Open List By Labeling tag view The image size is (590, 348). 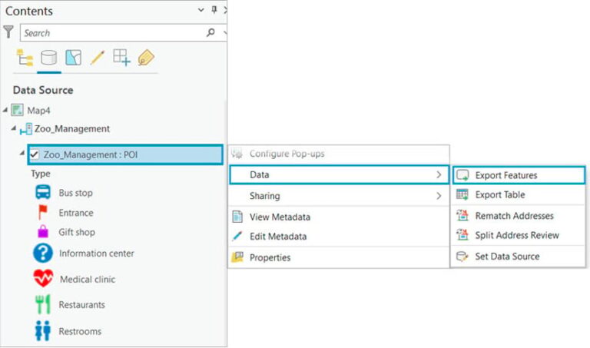click(x=146, y=58)
